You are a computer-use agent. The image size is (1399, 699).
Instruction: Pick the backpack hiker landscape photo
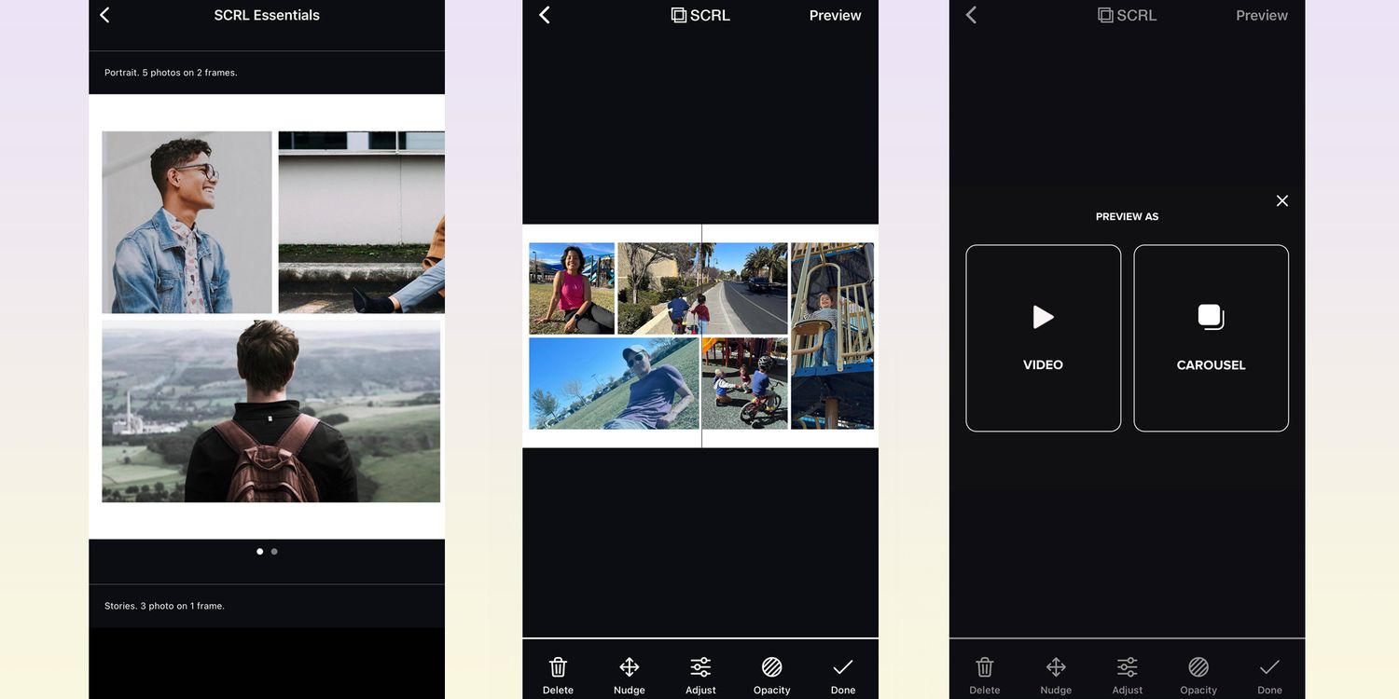[x=270, y=411]
